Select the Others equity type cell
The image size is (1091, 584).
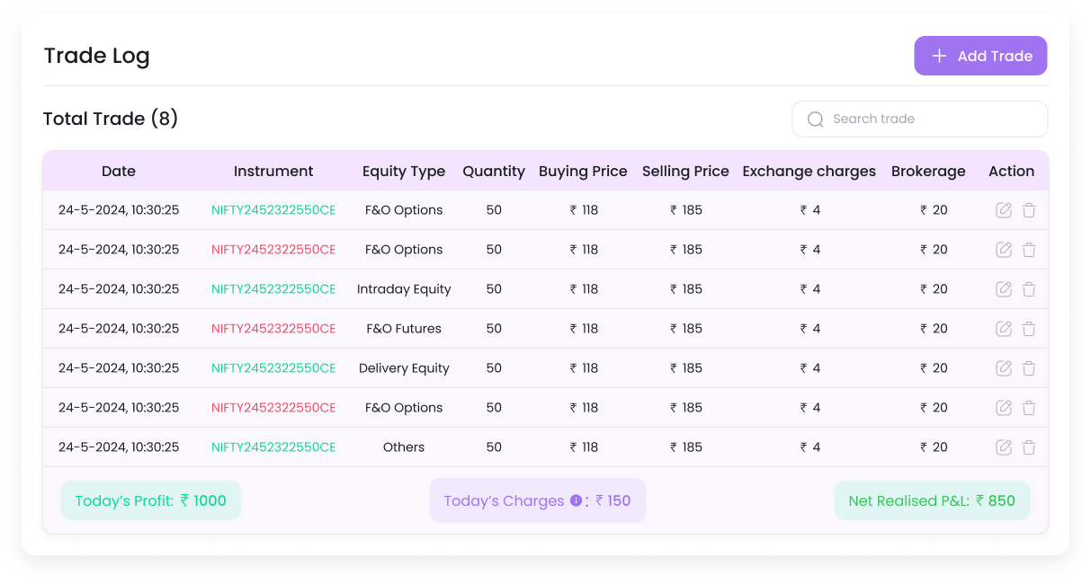pyautogui.click(x=404, y=447)
